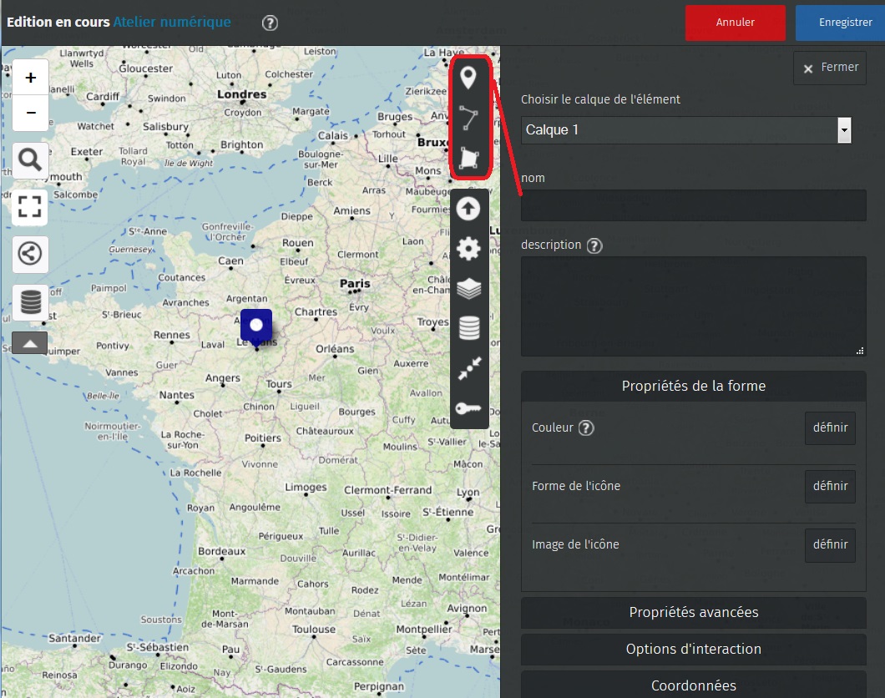
Task: Open the import data upload icon
Action: coord(468,209)
